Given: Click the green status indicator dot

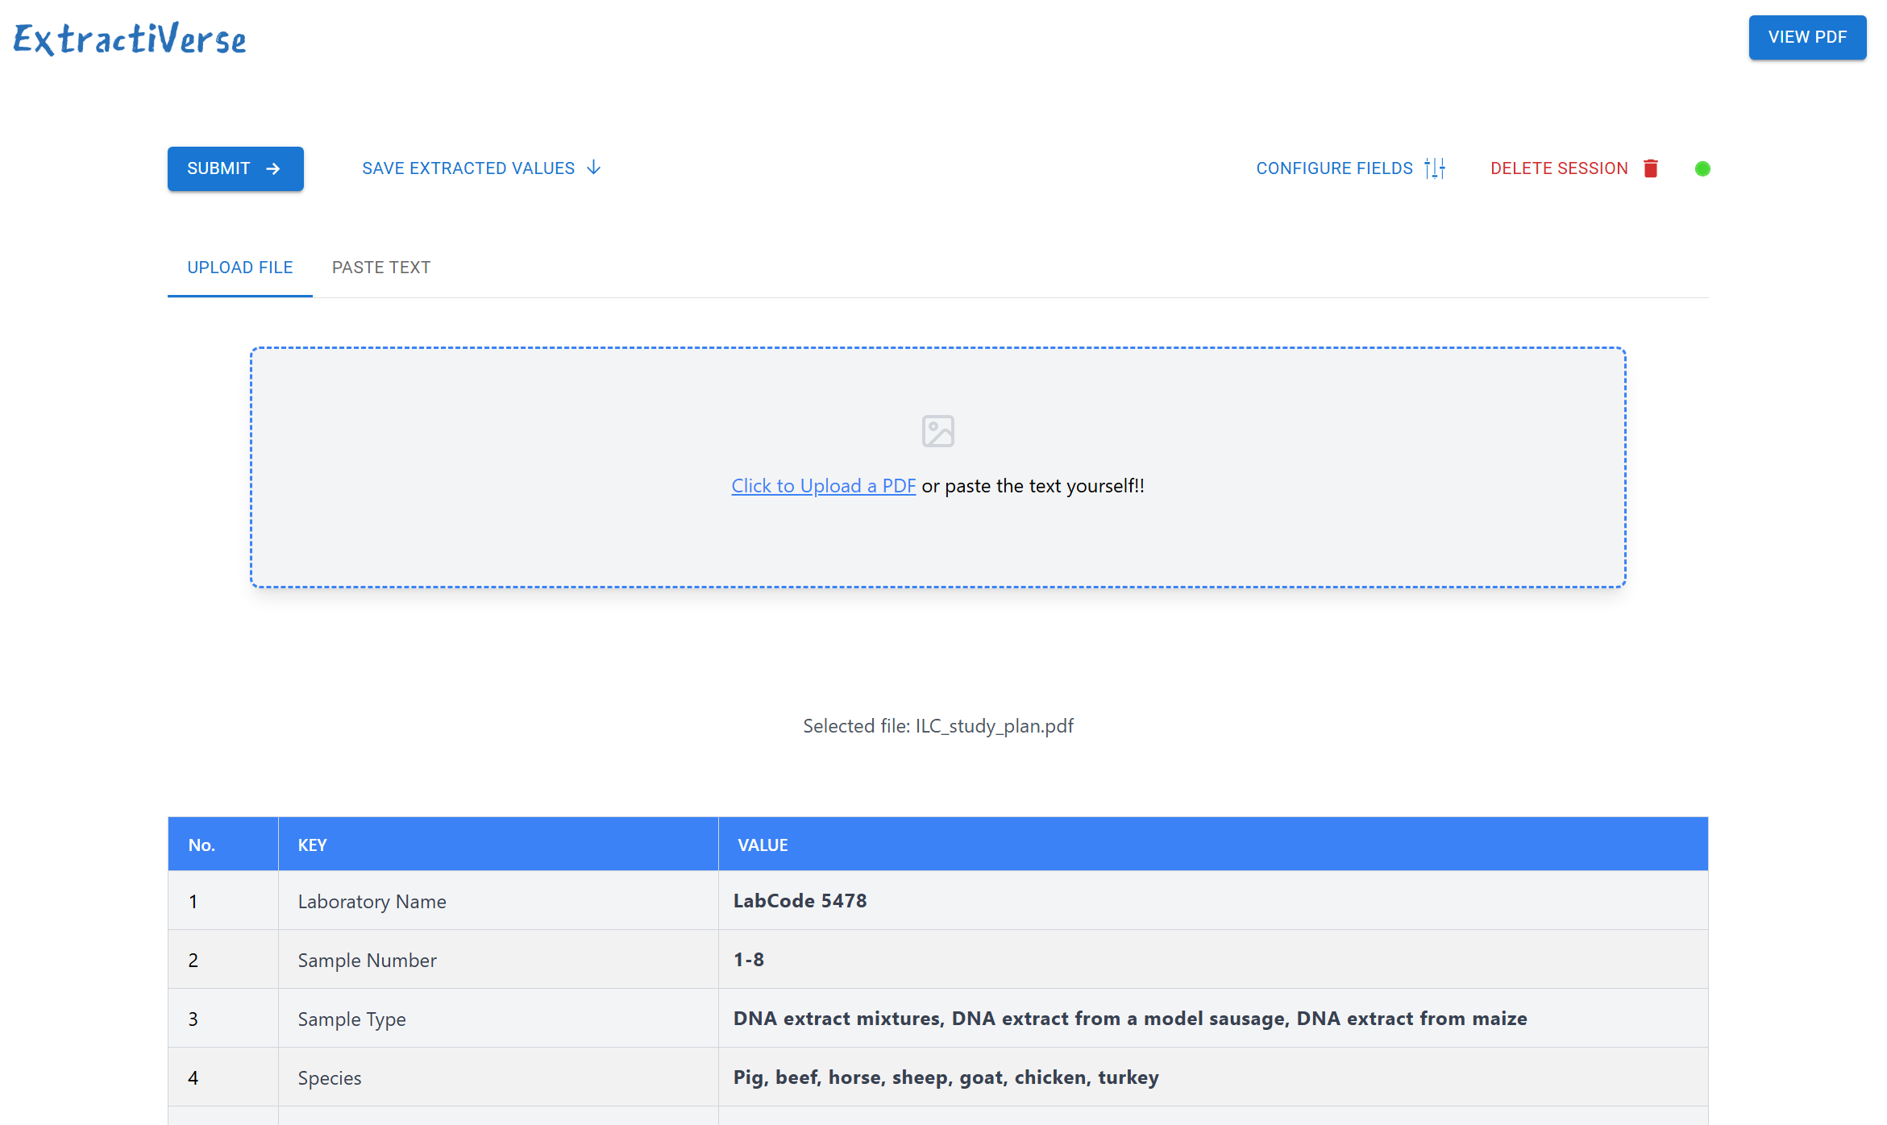Looking at the screenshot, I should 1702,168.
